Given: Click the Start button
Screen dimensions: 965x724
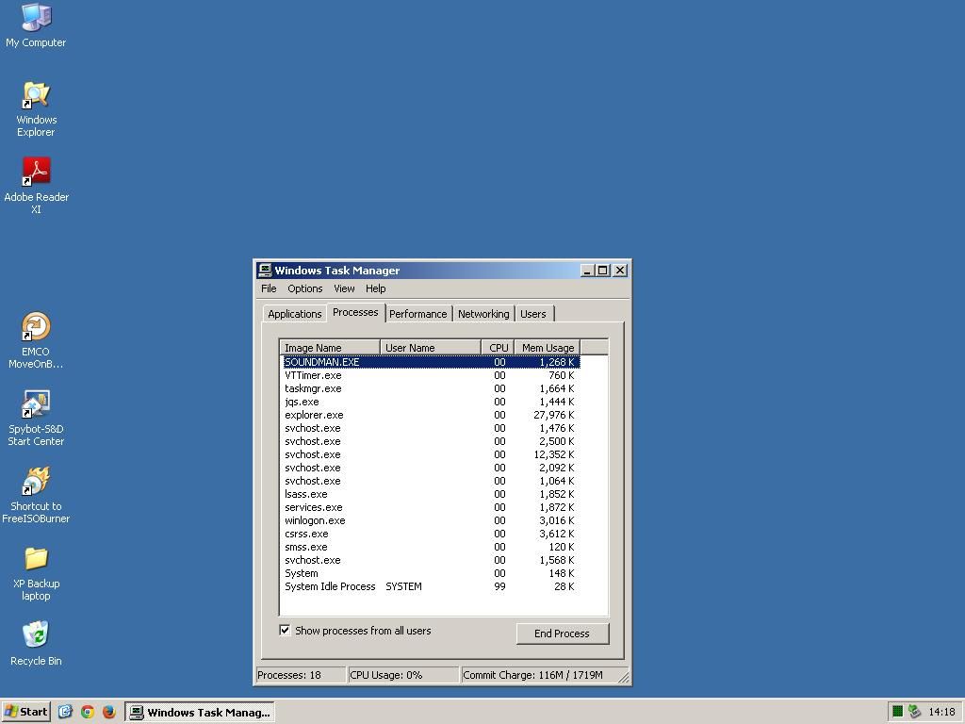Looking at the screenshot, I should (25, 712).
